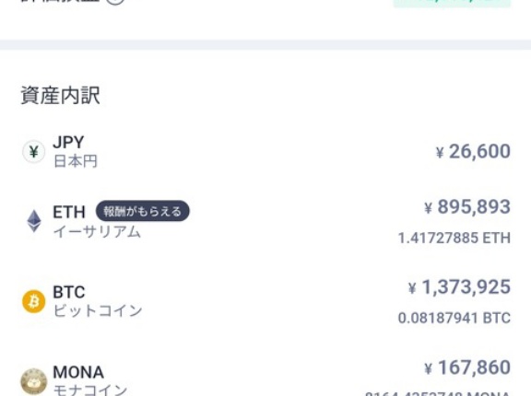Image resolution: width=531 pixels, height=396 pixels.
Task: Tap the ビットコイン label under BTC
Action: (98, 310)
